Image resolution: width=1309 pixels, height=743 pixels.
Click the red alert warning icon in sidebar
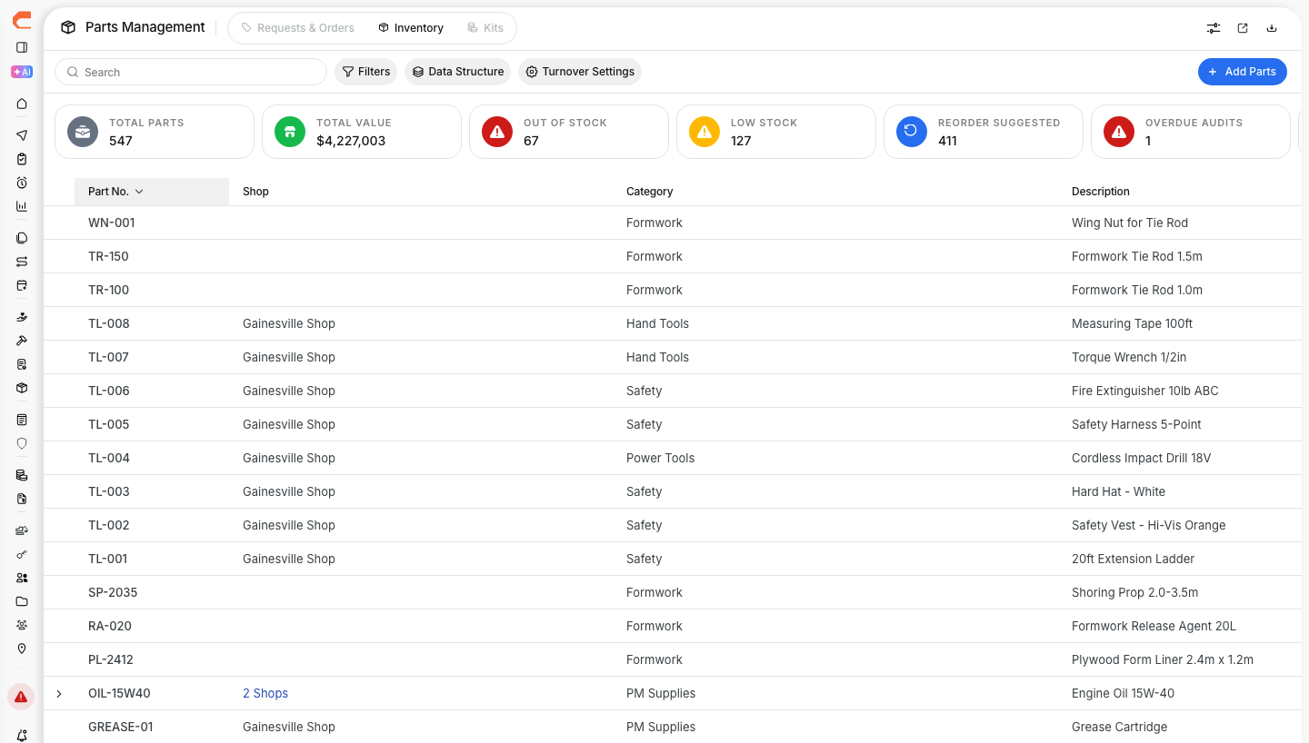pyautogui.click(x=21, y=697)
